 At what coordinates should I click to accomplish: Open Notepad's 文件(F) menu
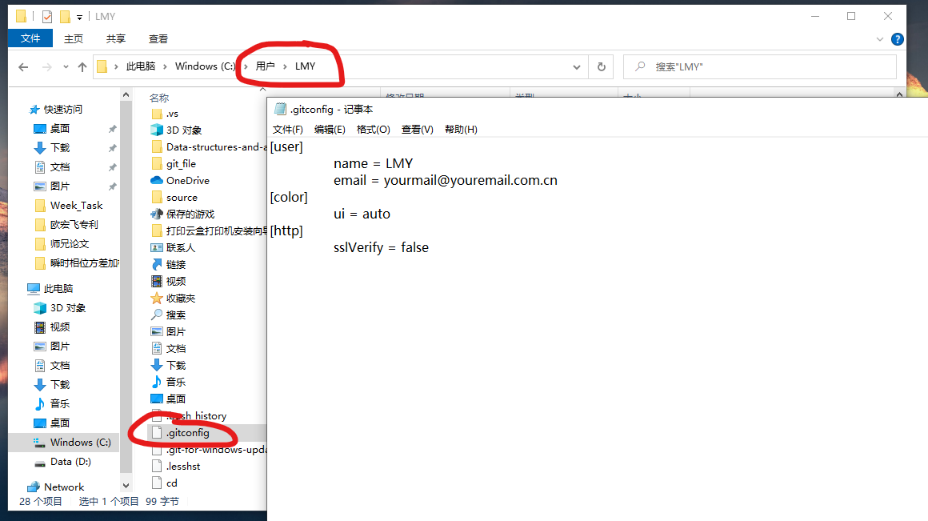click(x=288, y=129)
